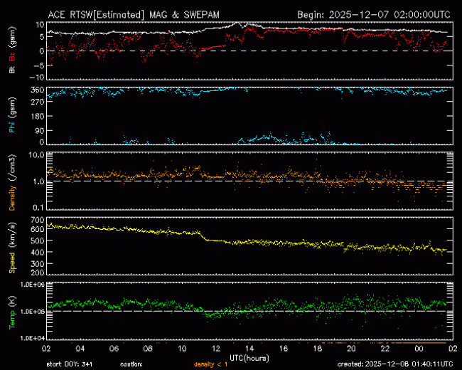
Task: Click the "04" hour label on the time axis
Action: (x=80, y=349)
